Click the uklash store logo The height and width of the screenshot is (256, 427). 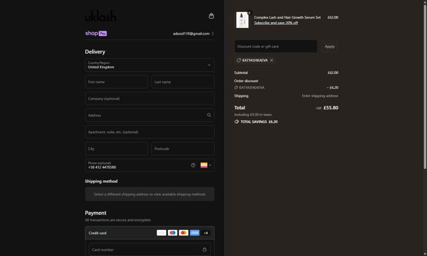click(101, 16)
